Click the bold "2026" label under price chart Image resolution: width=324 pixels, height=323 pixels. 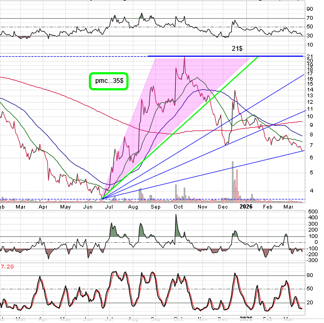pyautogui.click(x=246, y=206)
